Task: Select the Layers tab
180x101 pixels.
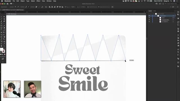Action: [150, 11]
